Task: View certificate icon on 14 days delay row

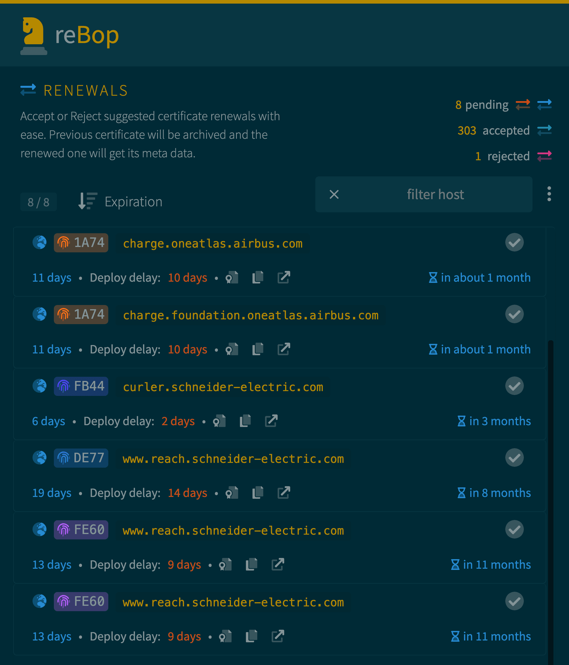Action: [232, 493]
